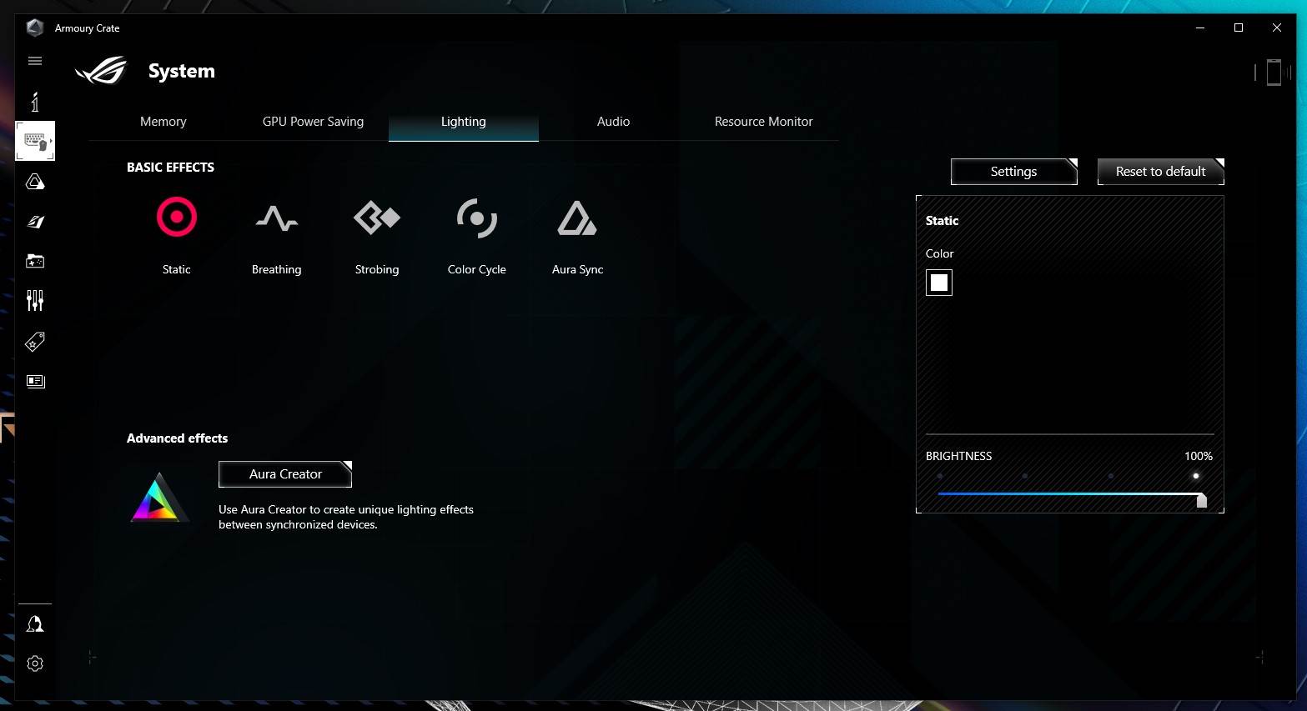
Task: Open the News sidebar icon
Action: tap(35, 381)
